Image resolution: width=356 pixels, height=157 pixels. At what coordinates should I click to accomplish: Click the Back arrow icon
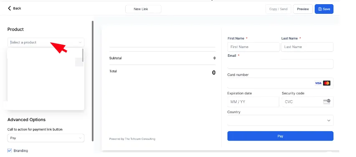click(x=9, y=8)
